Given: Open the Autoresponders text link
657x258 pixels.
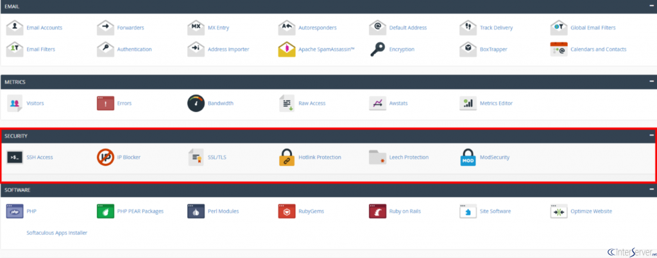Looking at the screenshot, I should pyautogui.click(x=318, y=28).
